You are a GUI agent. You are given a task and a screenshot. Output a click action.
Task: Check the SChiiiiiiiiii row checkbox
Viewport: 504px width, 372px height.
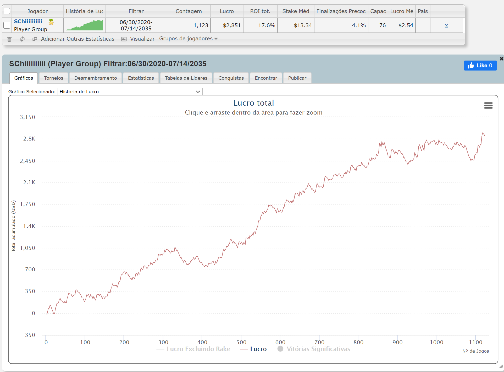tap(7, 25)
